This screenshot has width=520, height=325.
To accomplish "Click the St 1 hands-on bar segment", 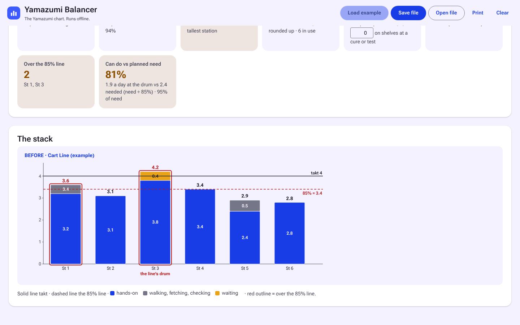I will [x=66, y=229].
